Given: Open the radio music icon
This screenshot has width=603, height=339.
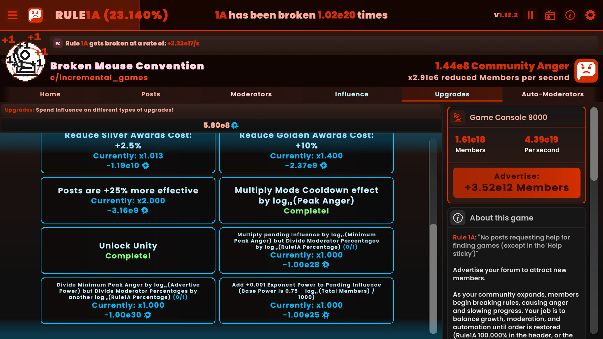Looking at the screenshot, I should pos(550,15).
